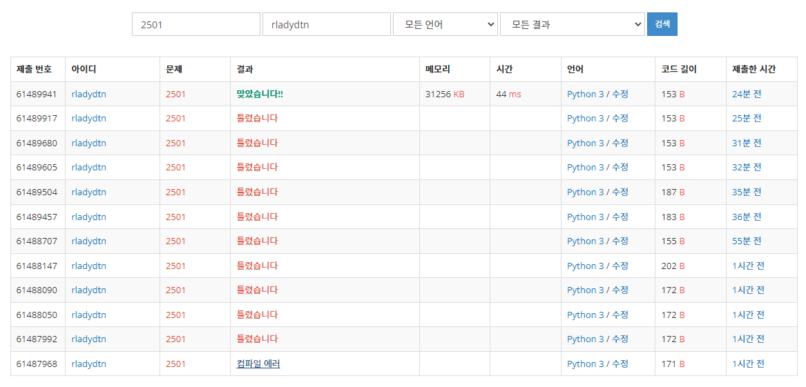This screenshot has width=806, height=387.
Task: Click the 24분 전 timestamp
Action: 747,94
